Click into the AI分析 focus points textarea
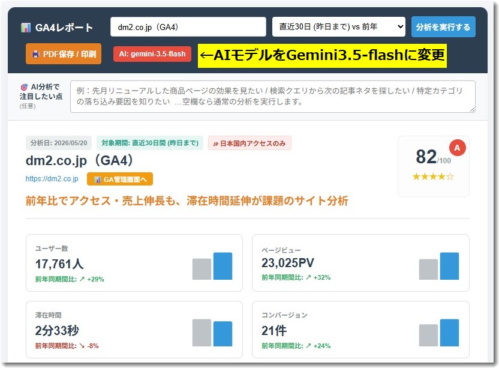This screenshot has width=499, height=368. click(x=273, y=97)
